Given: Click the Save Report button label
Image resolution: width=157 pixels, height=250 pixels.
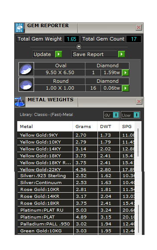Looking at the screenshot, I should tap(88, 54).
